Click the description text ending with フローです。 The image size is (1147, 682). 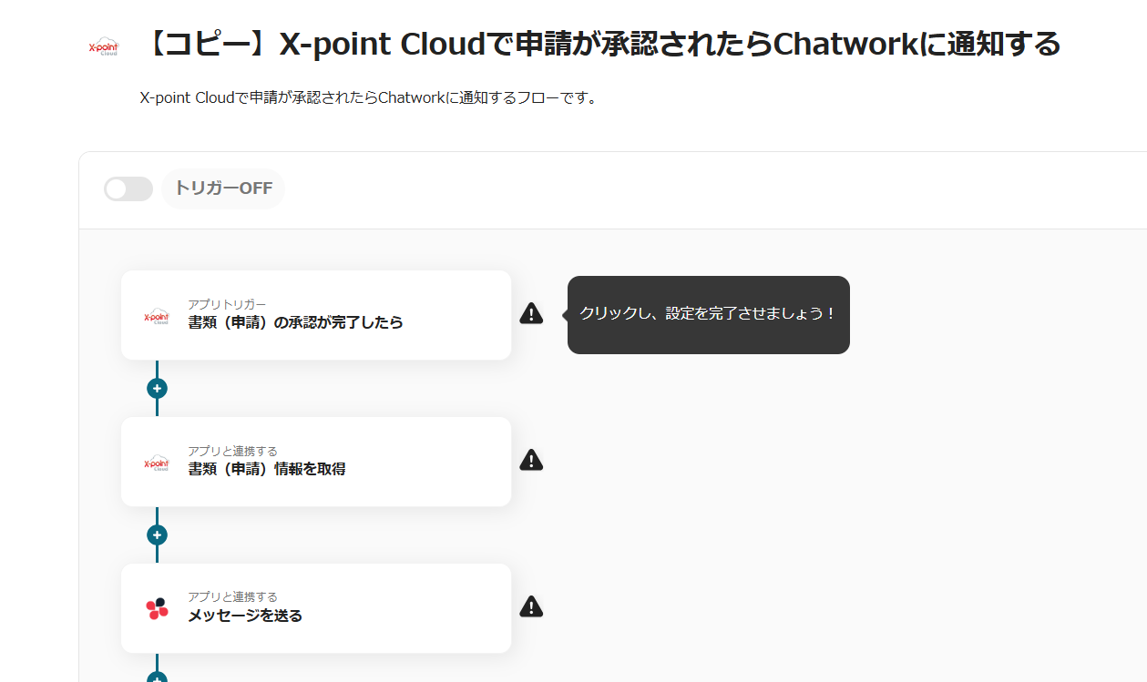pos(369,97)
